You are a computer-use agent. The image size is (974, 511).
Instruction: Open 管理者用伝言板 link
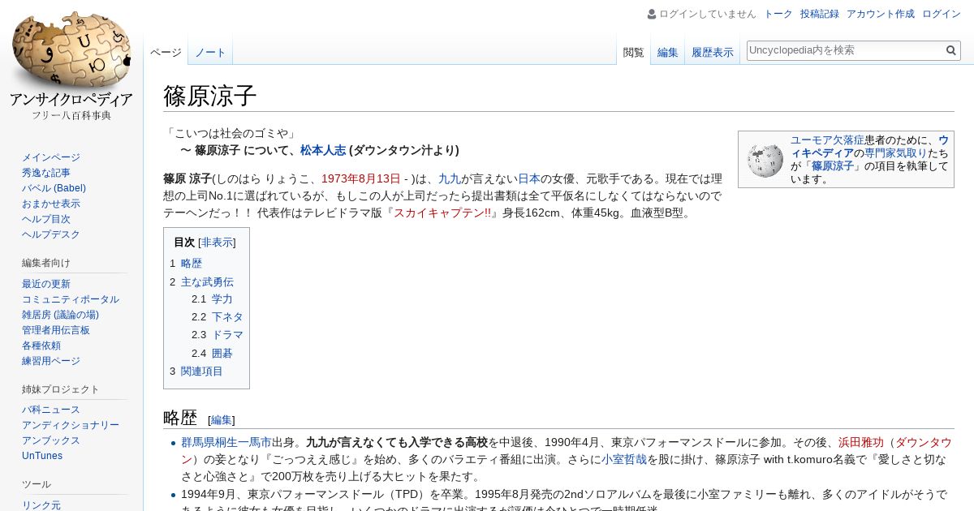pyautogui.click(x=56, y=330)
